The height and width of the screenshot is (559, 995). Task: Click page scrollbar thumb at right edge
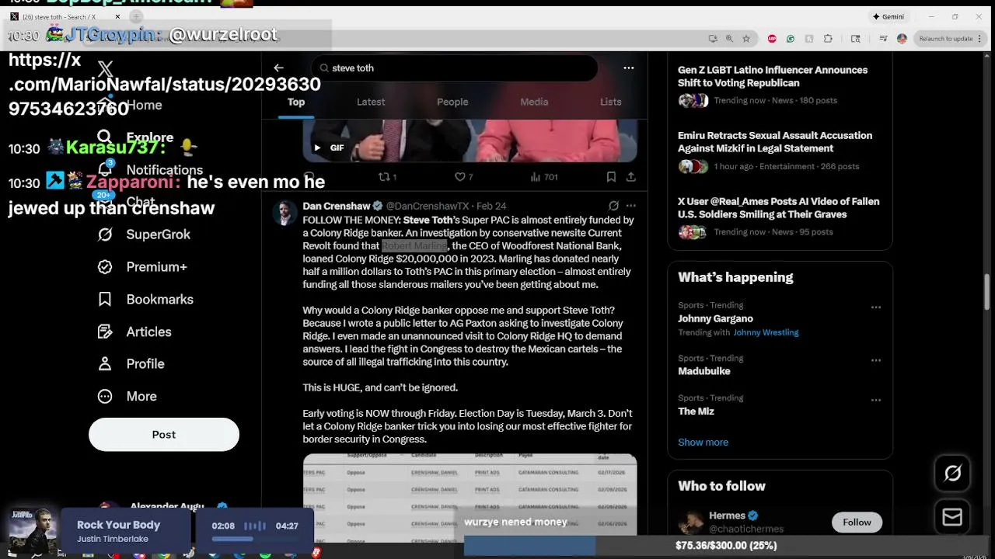[989, 291]
